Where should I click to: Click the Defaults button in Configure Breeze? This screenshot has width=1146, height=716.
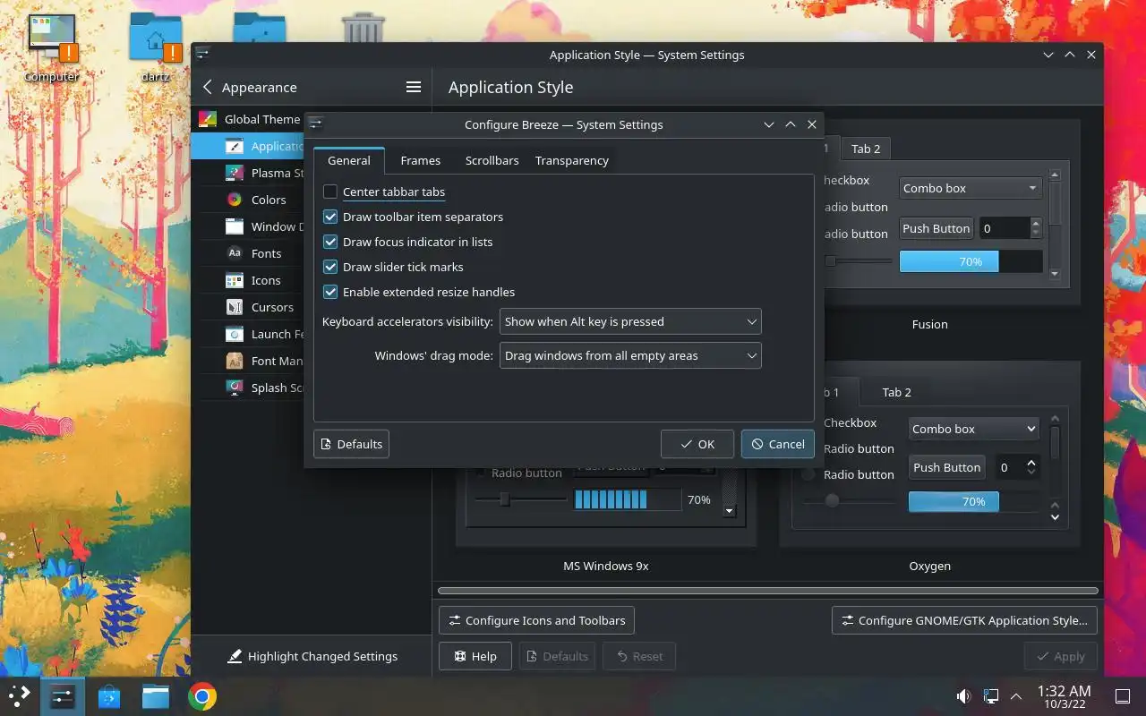click(351, 444)
